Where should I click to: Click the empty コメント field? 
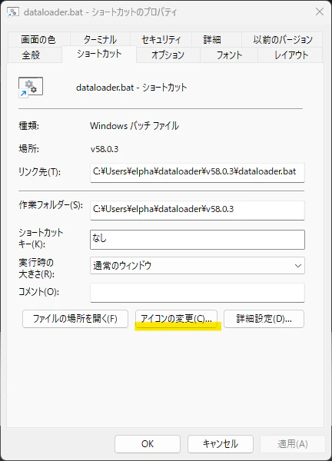(x=198, y=293)
